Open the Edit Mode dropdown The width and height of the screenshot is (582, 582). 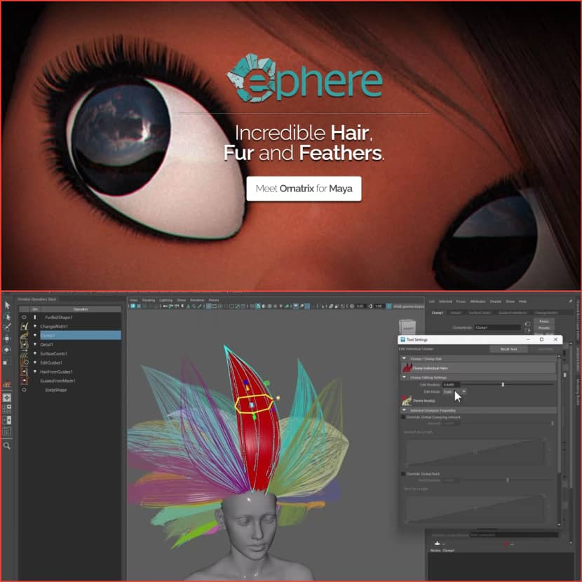click(454, 391)
